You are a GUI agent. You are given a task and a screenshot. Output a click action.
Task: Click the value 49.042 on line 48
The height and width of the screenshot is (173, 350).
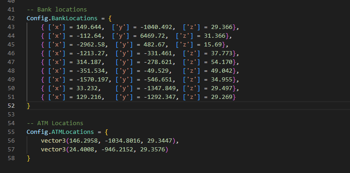click(x=222, y=71)
